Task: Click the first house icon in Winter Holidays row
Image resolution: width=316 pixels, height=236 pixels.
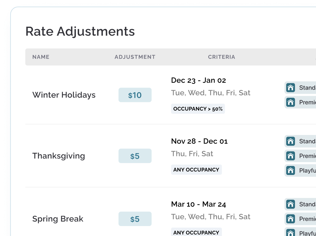Action: (x=290, y=87)
